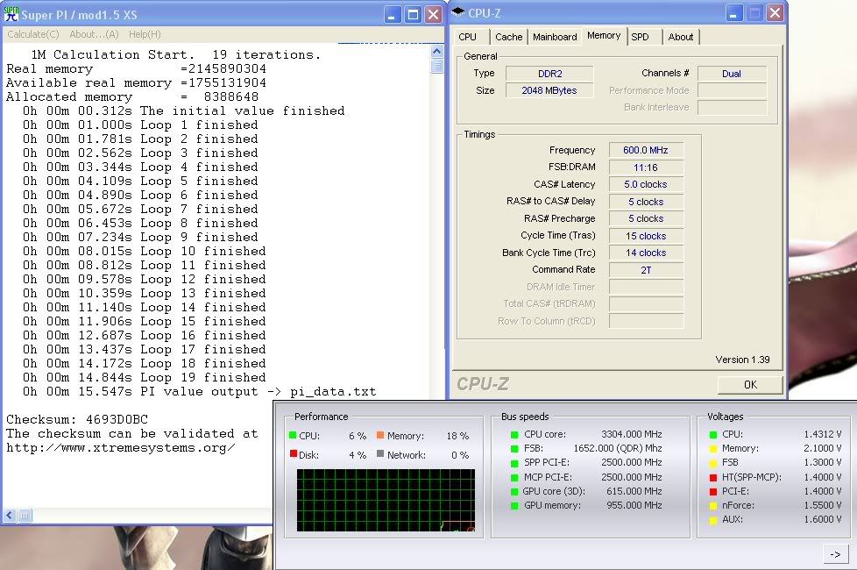857x570 pixels.
Task: Open the Help(H) menu in Super PI
Action: pyautogui.click(x=145, y=34)
